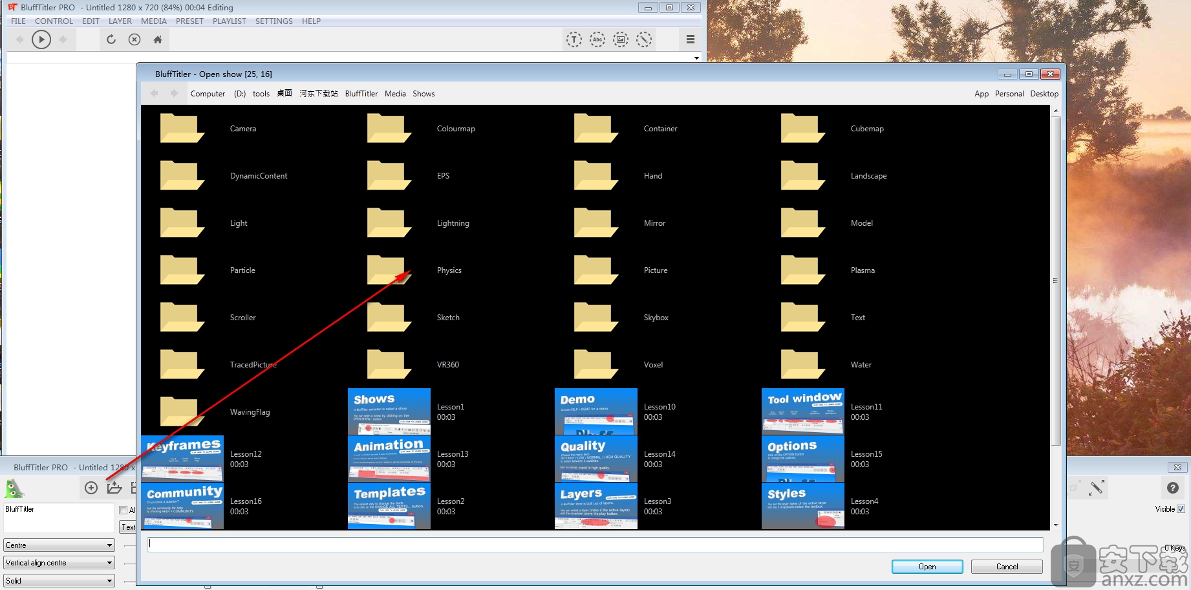This screenshot has width=1191, height=590.
Task: Select the Lesson13 Animation thumbnail
Action: [389, 459]
